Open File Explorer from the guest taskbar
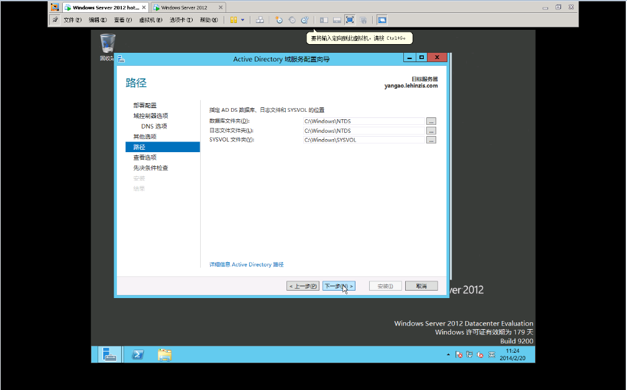 (x=164, y=355)
